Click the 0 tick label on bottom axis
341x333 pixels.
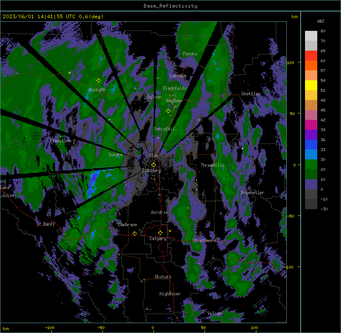click(x=153, y=327)
